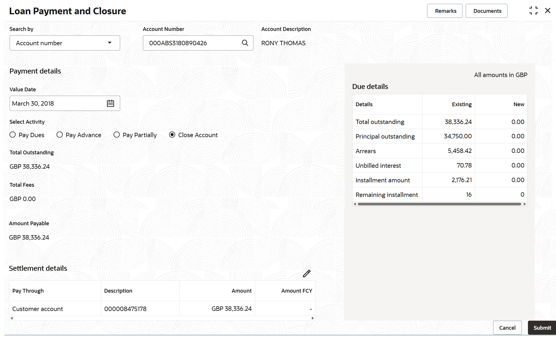The image size is (556, 337).
Task: Select the Close Account radio button
Action: coord(172,135)
